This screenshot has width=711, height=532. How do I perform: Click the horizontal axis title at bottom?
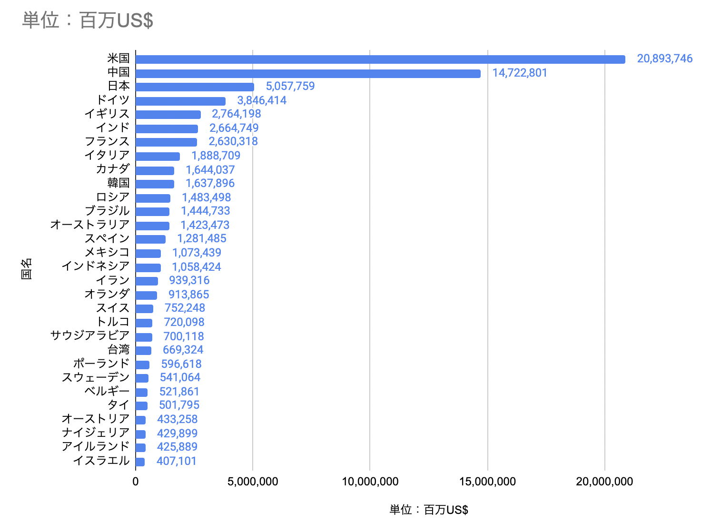(x=428, y=510)
